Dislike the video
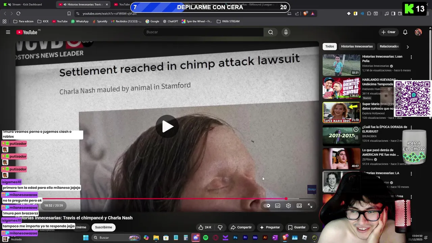The height and width of the screenshot is (243, 432). click(220, 227)
